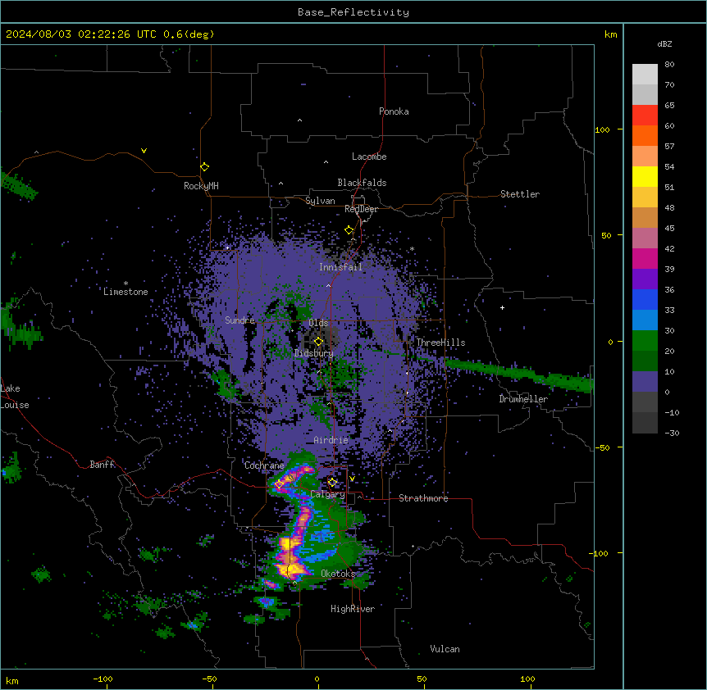Click the yellow marker south of Cochrane

click(x=279, y=484)
